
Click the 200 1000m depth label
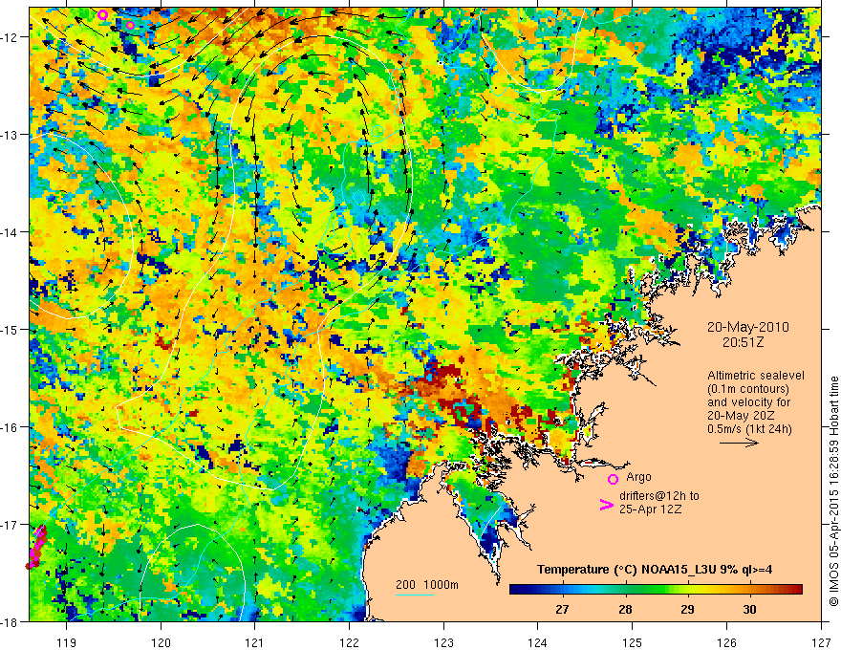[427, 585]
